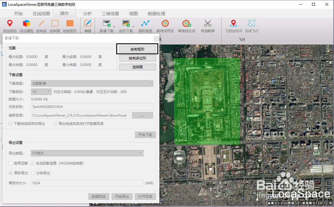Image resolution: width=334 pixels, height=207 pixels.
Task: Switch to Operation (操作) tab
Action: pos(64,13)
